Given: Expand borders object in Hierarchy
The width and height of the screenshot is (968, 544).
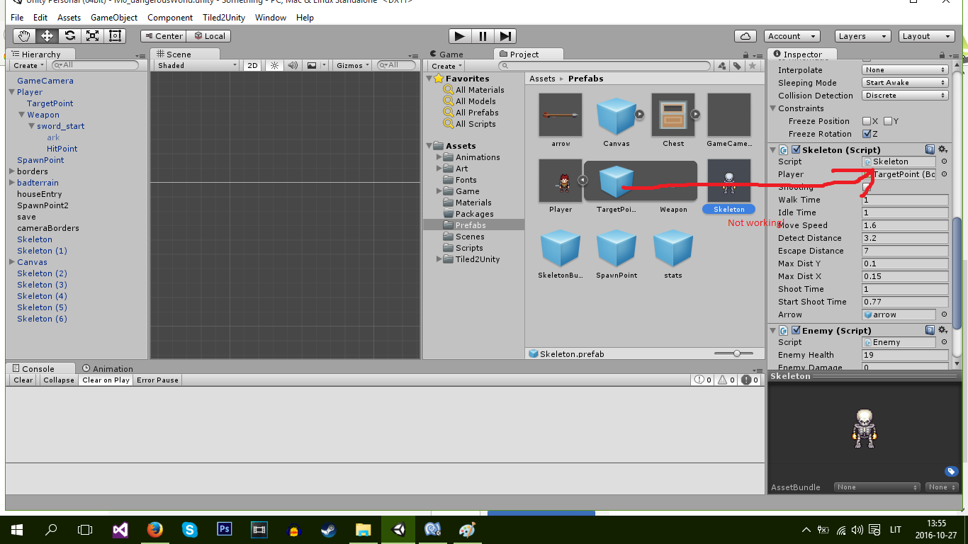Looking at the screenshot, I should tap(12, 171).
